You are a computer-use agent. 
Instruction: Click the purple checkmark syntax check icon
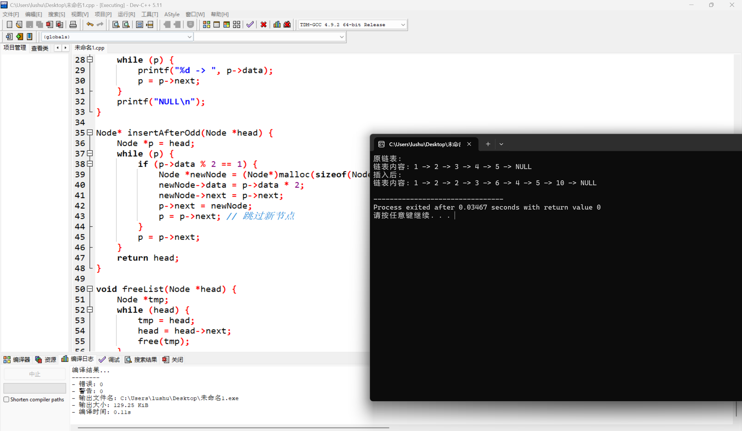pos(250,25)
